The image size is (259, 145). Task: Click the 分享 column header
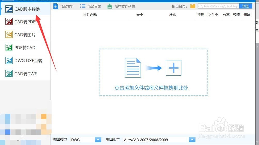click(226, 15)
